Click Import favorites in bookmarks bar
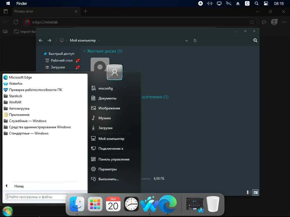The width and height of the screenshot is (290, 217). point(25,32)
